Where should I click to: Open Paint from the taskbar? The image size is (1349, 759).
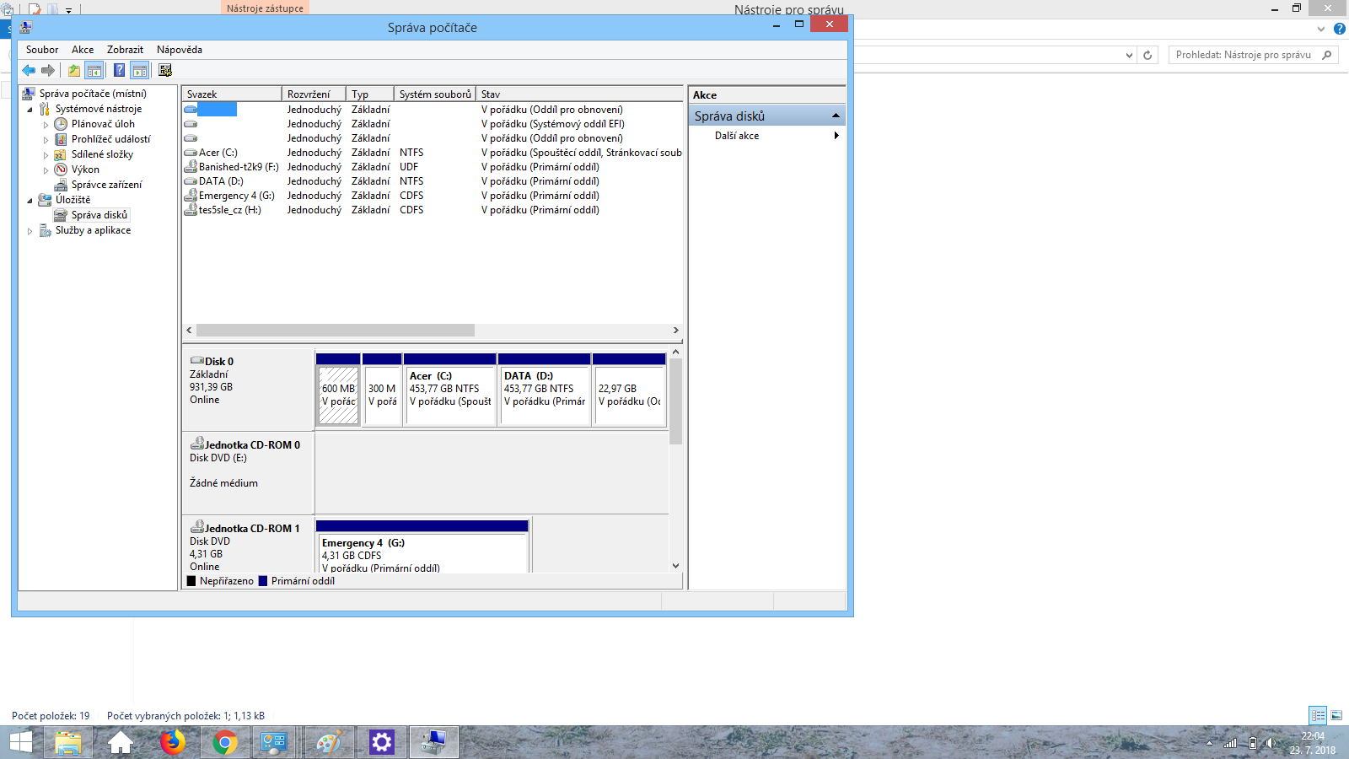(x=330, y=742)
